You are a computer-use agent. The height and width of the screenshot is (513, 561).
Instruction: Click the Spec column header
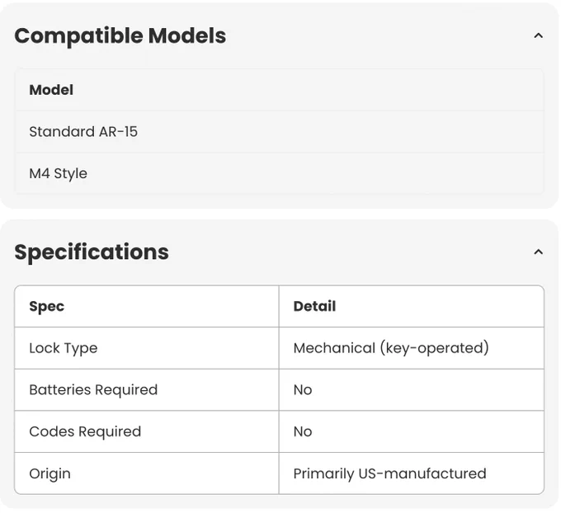pyautogui.click(x=147, y=306)
